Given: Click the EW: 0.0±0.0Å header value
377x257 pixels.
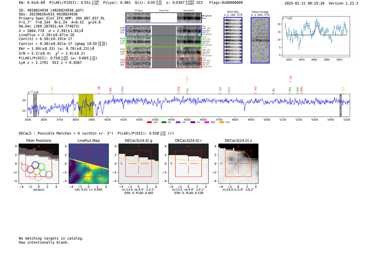Looking at the screenshot, I should click(x=32, y=3).
